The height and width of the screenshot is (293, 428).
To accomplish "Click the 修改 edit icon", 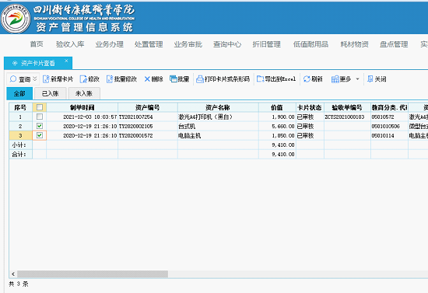I will 83,79.
